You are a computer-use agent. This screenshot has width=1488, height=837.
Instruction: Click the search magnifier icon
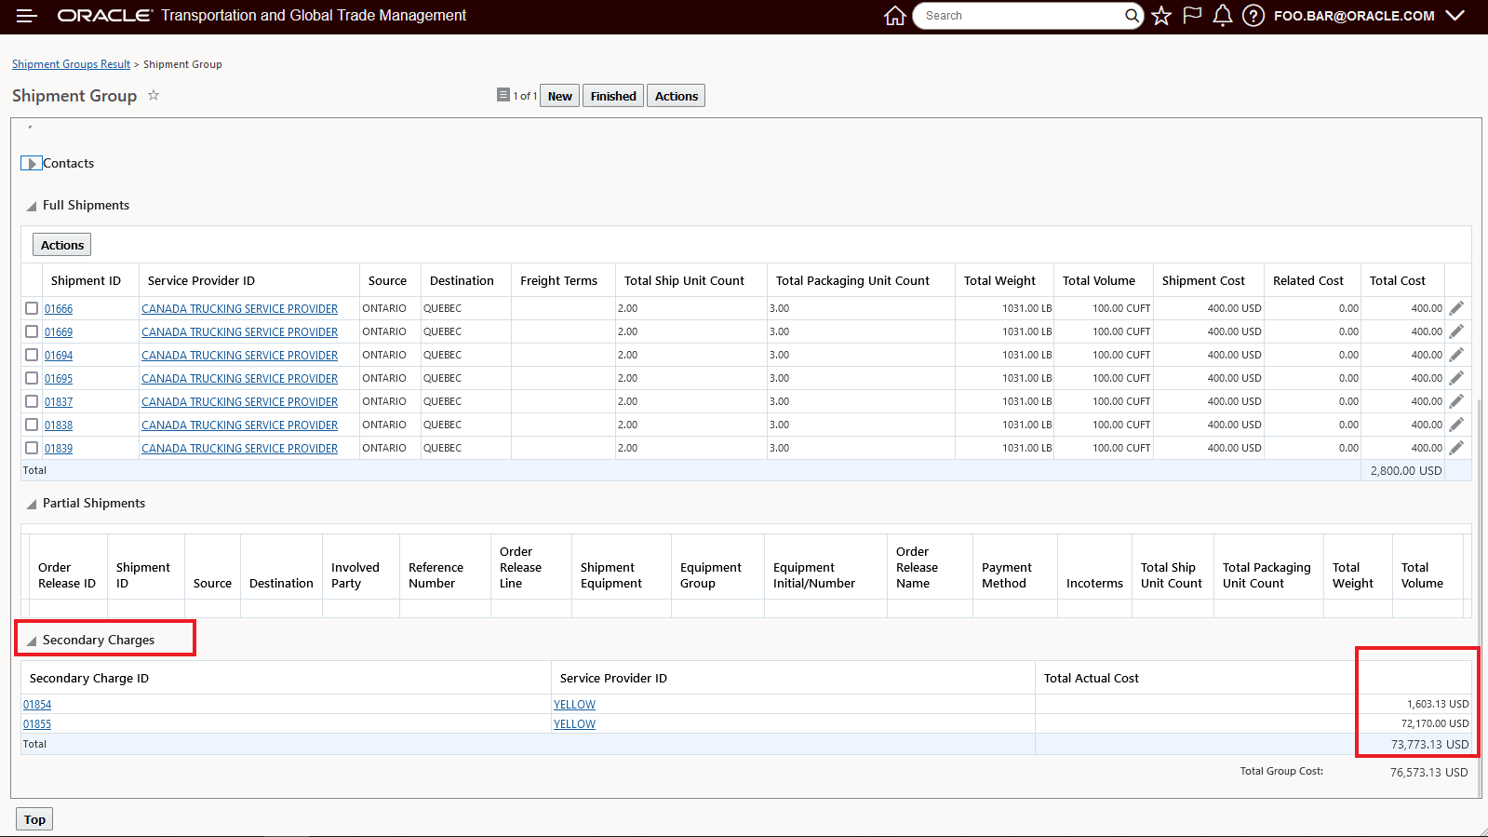pos(1132,16)
